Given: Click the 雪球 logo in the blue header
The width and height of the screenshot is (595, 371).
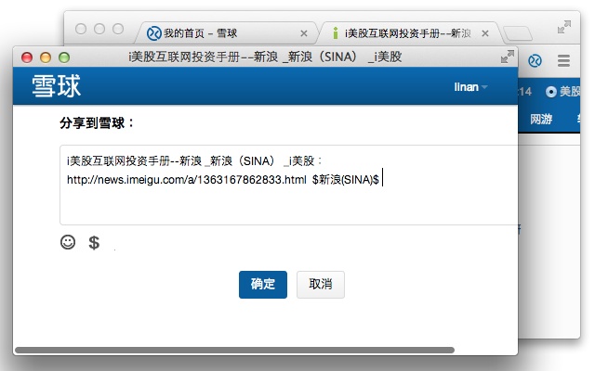Looking at the screenshot, I should (56, 86).
